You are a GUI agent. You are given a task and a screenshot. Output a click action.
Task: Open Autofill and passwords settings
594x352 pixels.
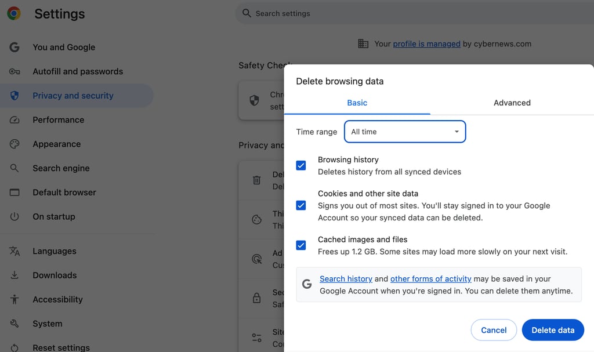77,71
